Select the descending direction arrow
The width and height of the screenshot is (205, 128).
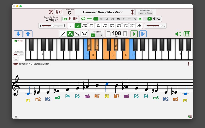77,34
